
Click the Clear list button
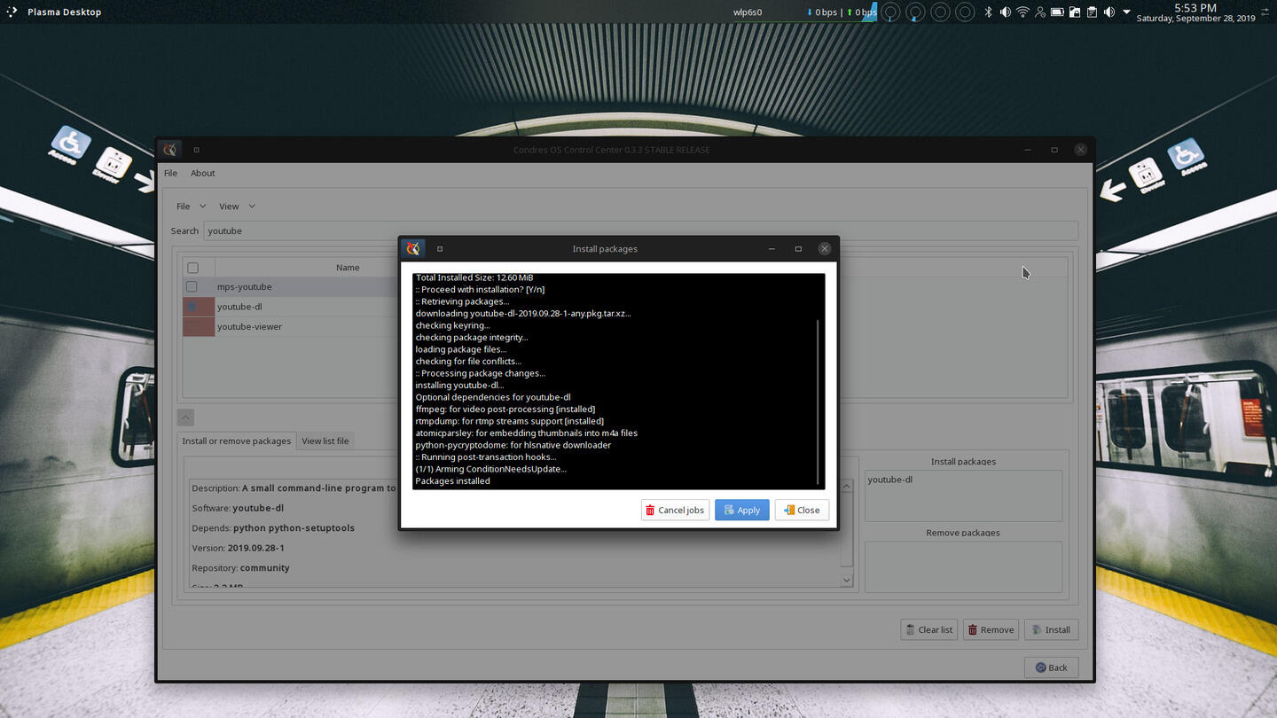tap(929, 629)
